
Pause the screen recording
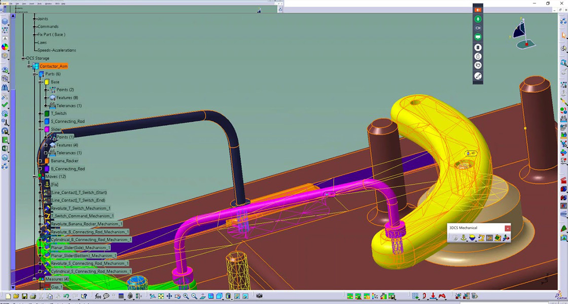[478, 47]
